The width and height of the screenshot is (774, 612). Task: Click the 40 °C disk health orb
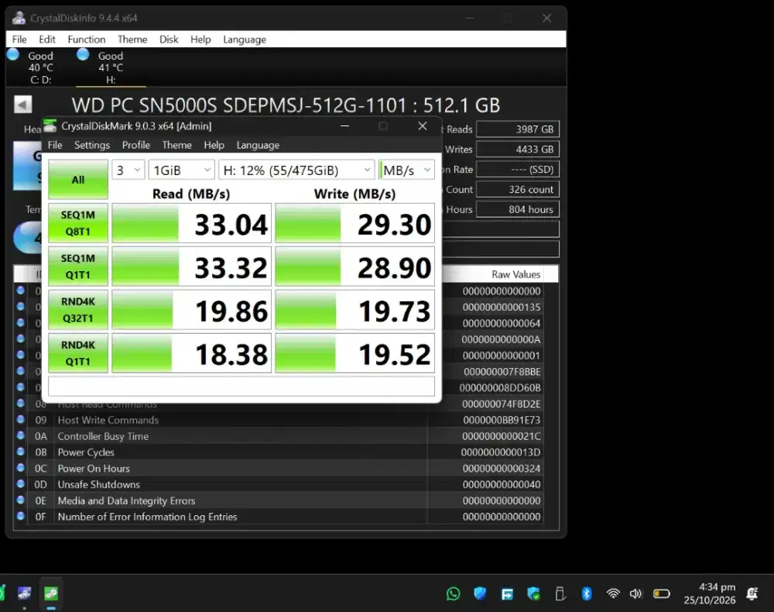(x=13, y=54)
